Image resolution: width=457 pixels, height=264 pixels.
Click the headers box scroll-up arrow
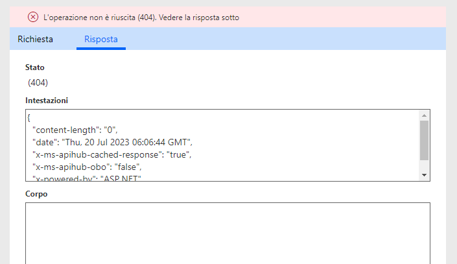pos(424,115)
